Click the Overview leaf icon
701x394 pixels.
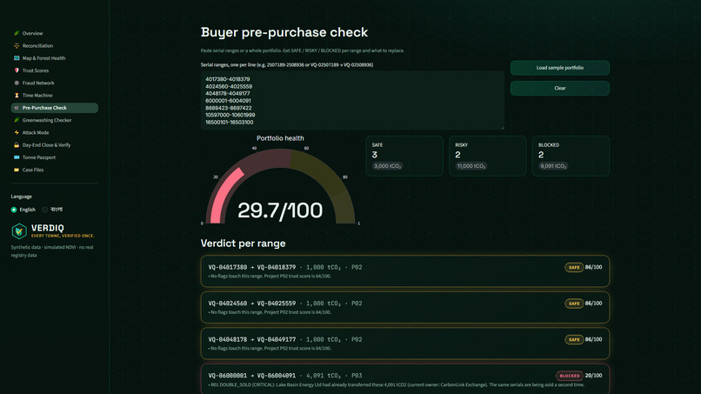pyautogui.click(x=17, y=33)
